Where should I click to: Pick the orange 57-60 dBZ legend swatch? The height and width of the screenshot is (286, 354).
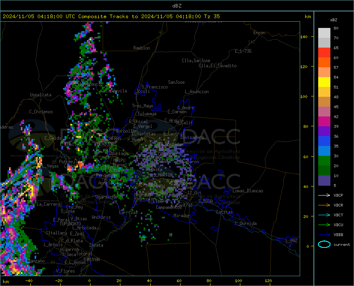[324, 63]
